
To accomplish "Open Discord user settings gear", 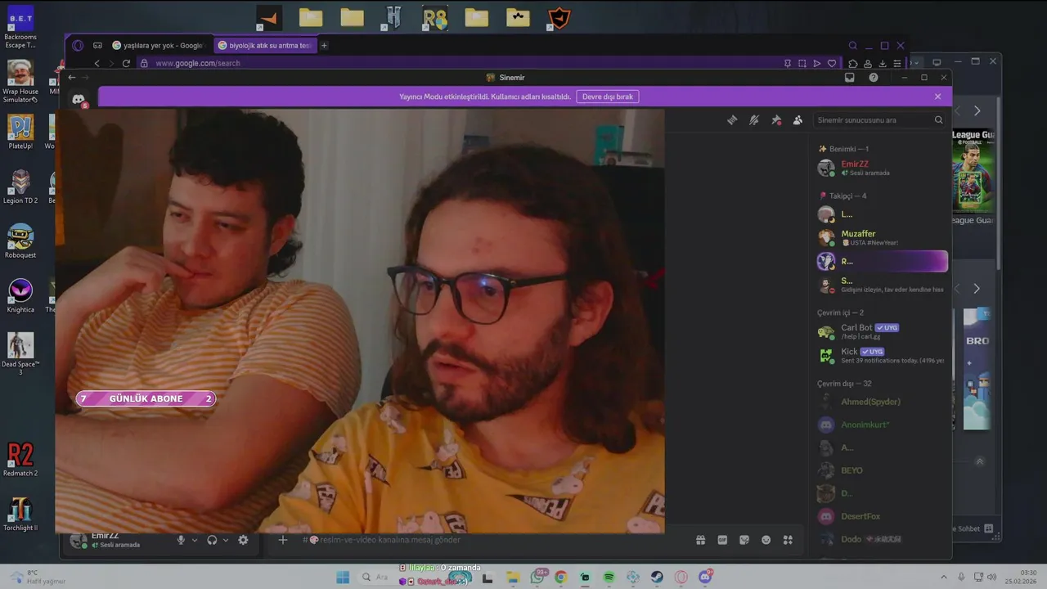I will [x=243, y=540].
